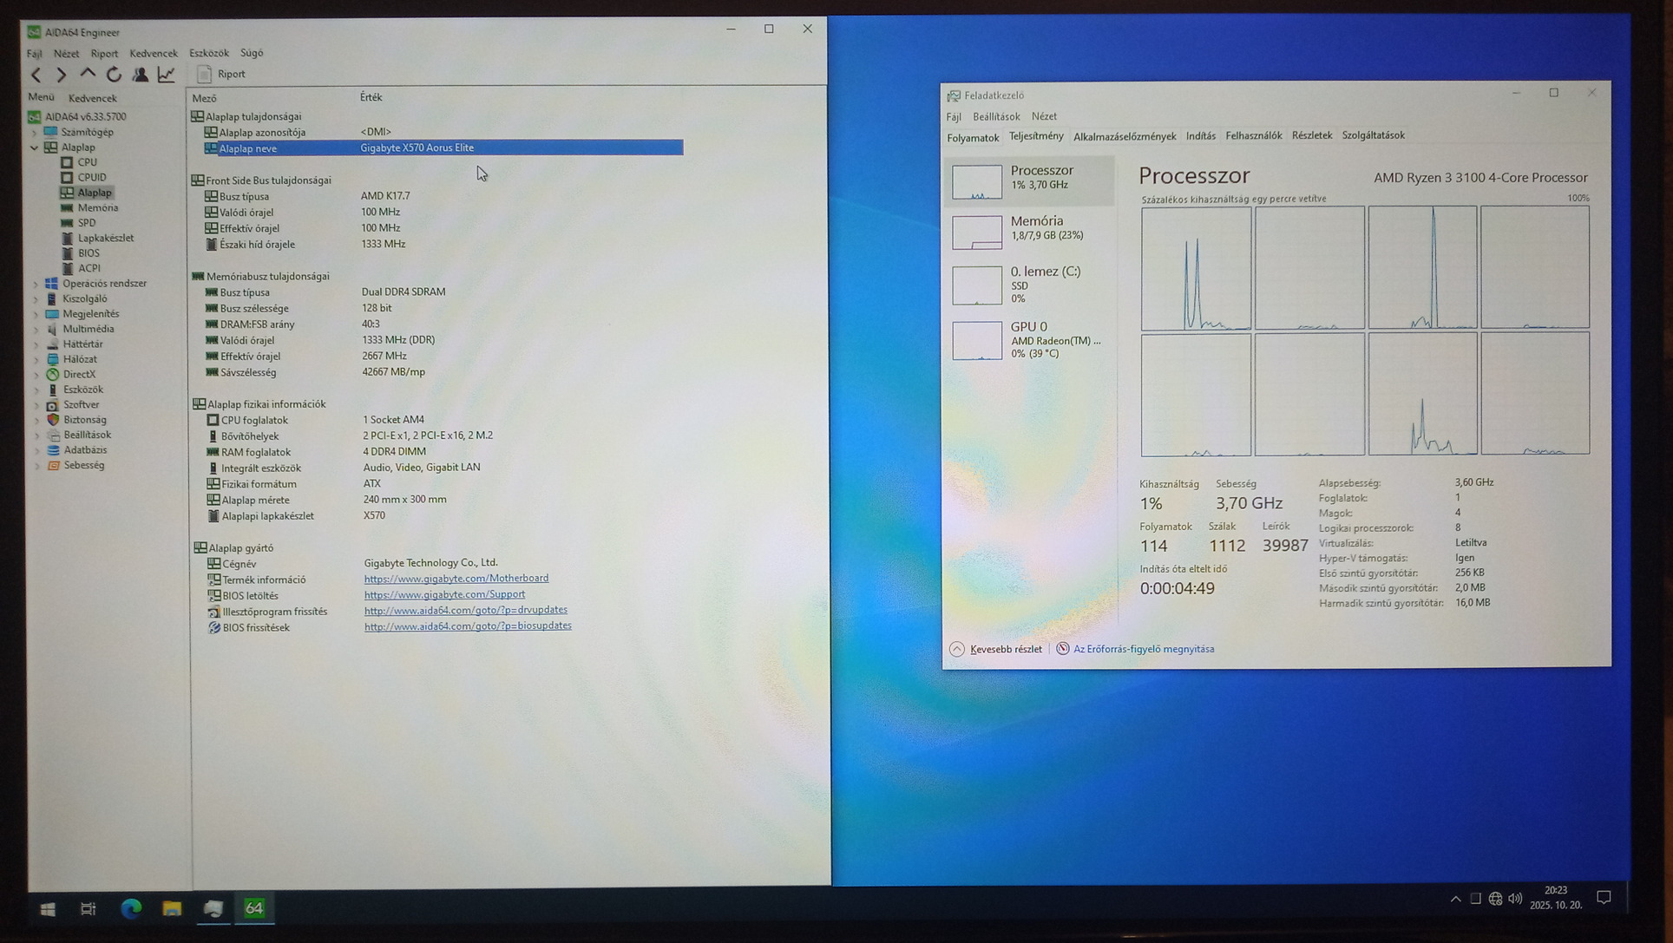Expand the Operációs rendszer tree node
Screen dimensions: 1673x943
36,284
